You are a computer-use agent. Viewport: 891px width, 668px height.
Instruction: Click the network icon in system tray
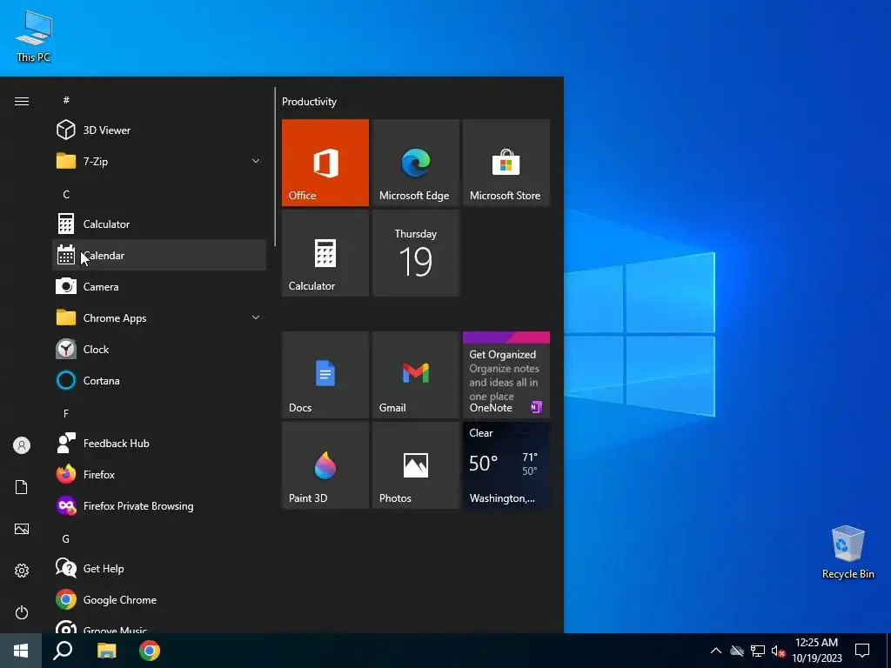pos(758,651)
